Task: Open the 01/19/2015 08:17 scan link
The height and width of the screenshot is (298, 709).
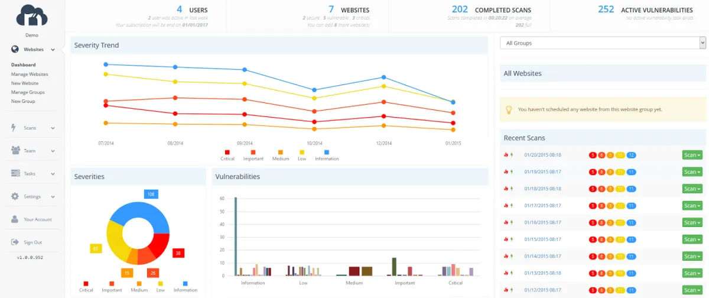Action: click(x=542, y=172)
